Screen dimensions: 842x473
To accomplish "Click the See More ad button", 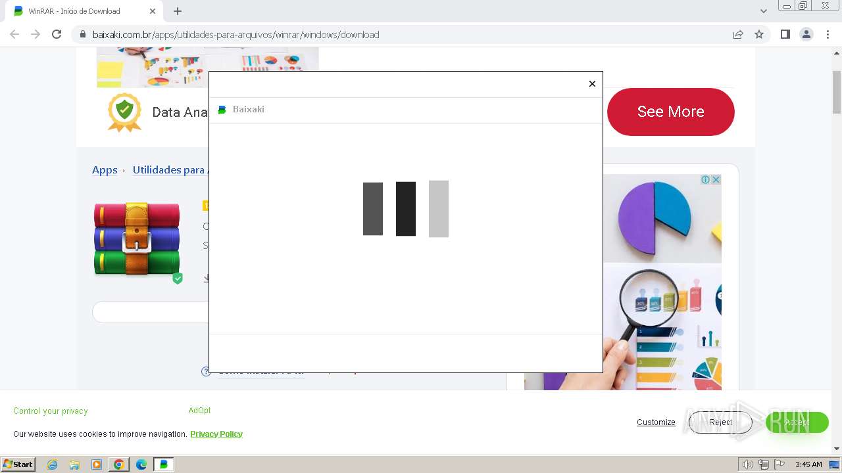I will click(671, 112).
